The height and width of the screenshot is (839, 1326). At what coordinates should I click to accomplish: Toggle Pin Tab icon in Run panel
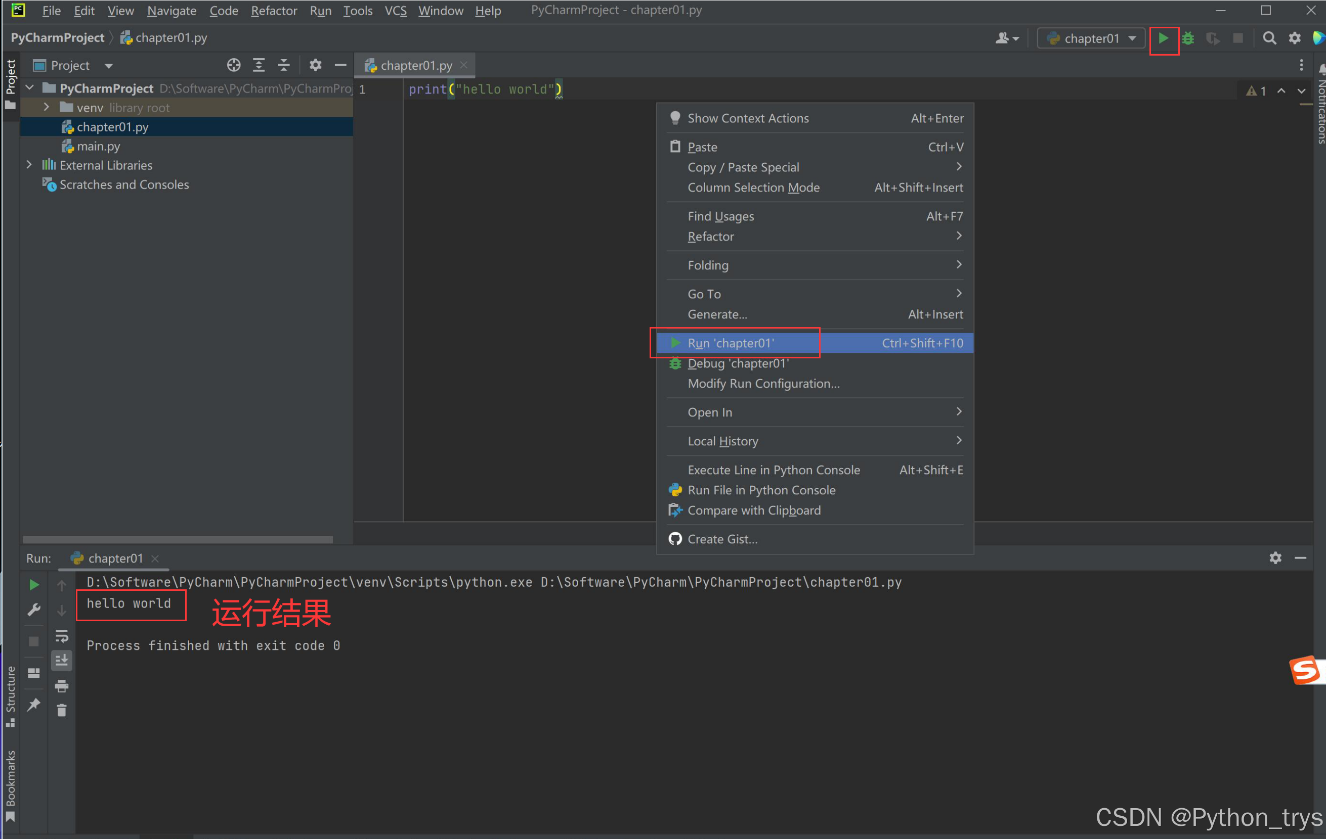click(33, 704)
